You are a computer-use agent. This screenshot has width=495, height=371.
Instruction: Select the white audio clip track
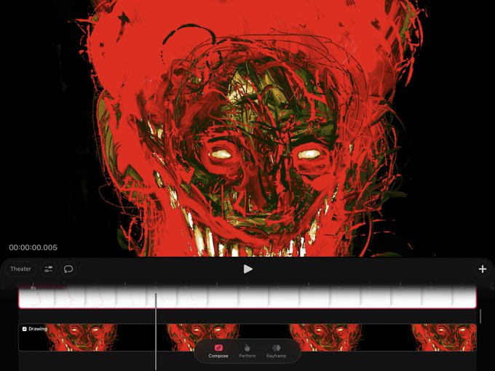point(247,297)
